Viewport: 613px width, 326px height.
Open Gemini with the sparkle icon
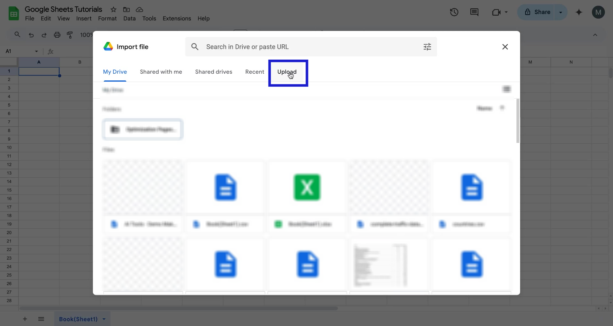pyautogui.click(x=579, y=12)
